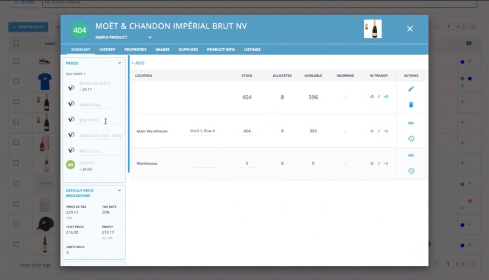This screenshot has height=280, width=489.
Task: Open the Suppliers tab
Action: 188,49
